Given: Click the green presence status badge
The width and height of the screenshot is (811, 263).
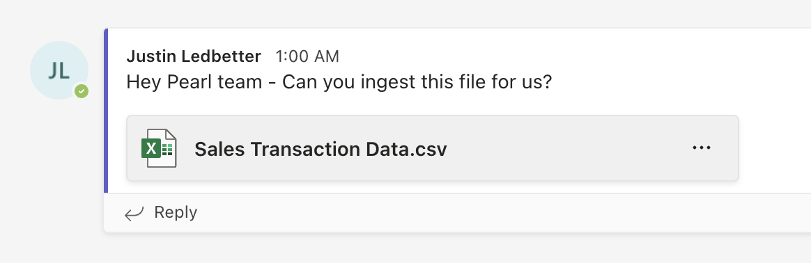Looking at the screenshot, I should pos(82,91).
